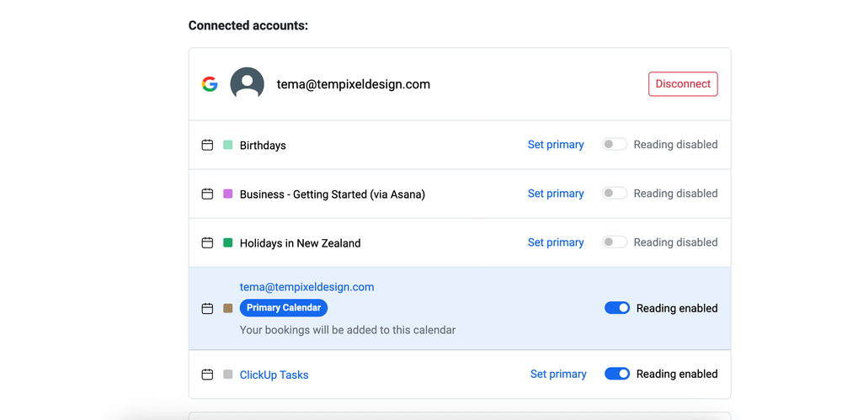The width and height of the screenshot is (842, 420).
Task: Set Birthdays as the primary calendar
Action: tap(556, 145)
